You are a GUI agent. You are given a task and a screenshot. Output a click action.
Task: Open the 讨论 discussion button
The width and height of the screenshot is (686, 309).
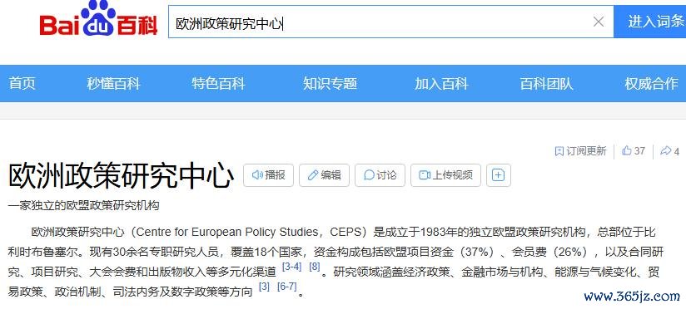coord(380,175)
